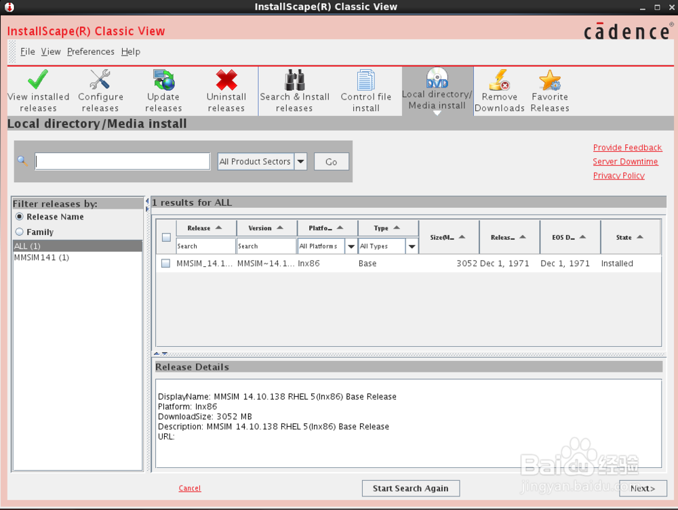
Task: Click the magnifier search icon
Action: 22,161
